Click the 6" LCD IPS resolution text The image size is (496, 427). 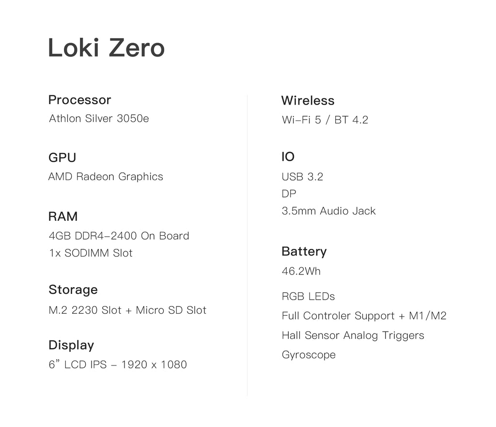pyautogui.click(x=118, y=365)
